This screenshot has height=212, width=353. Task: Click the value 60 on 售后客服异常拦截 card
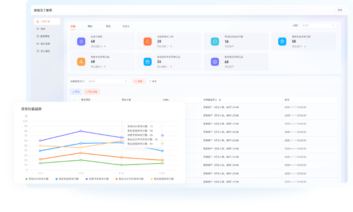(226, 62)
